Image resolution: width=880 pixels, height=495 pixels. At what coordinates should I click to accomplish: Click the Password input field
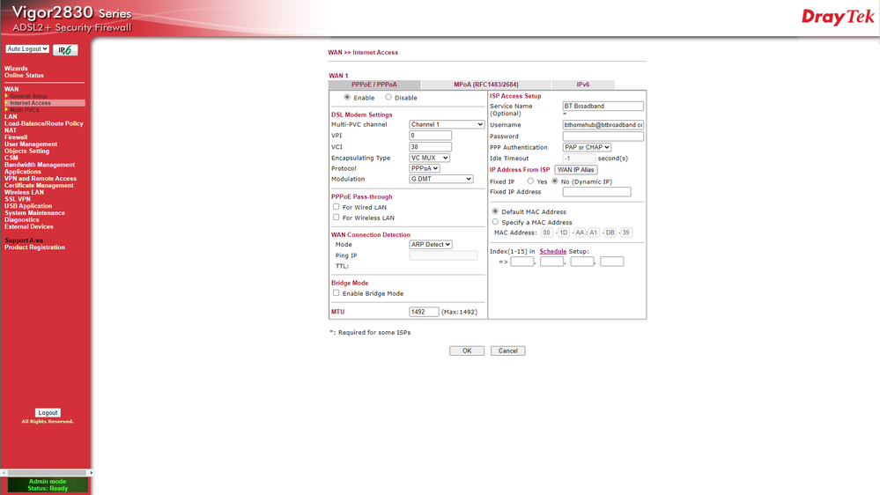coord(603,137)
